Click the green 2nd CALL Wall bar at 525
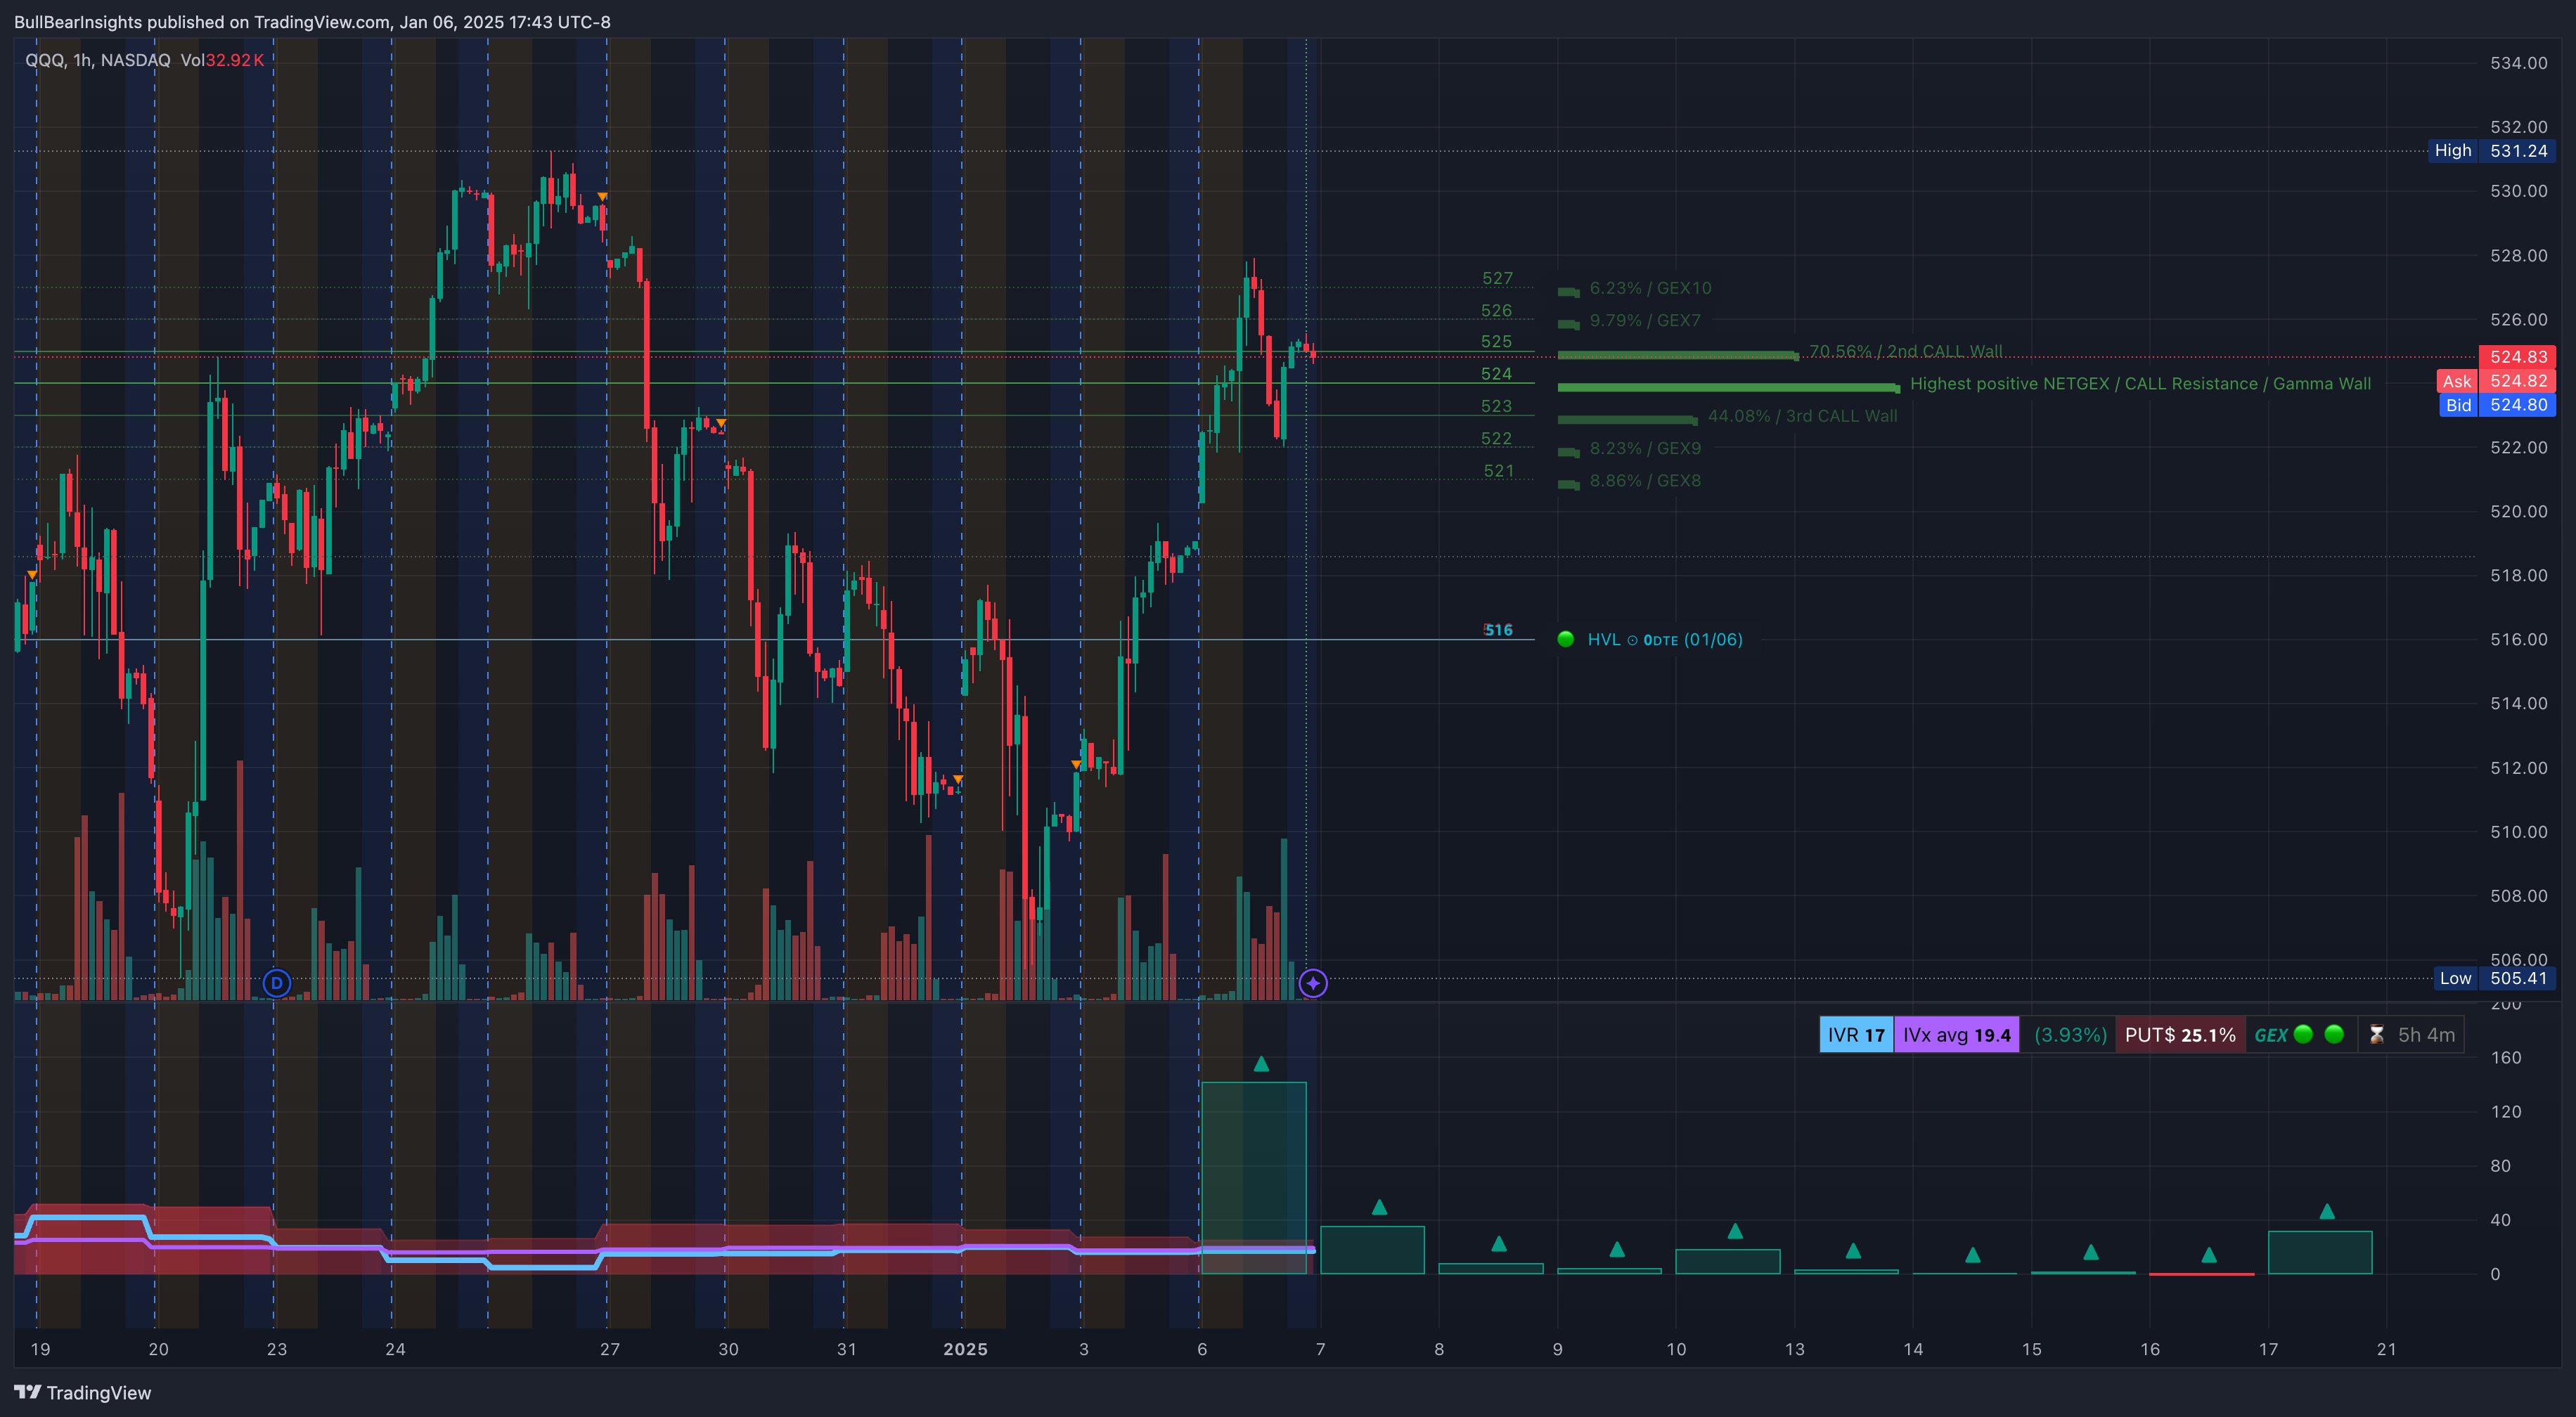This screenshot has width=2576, height=1417. tap(1678, 355)
